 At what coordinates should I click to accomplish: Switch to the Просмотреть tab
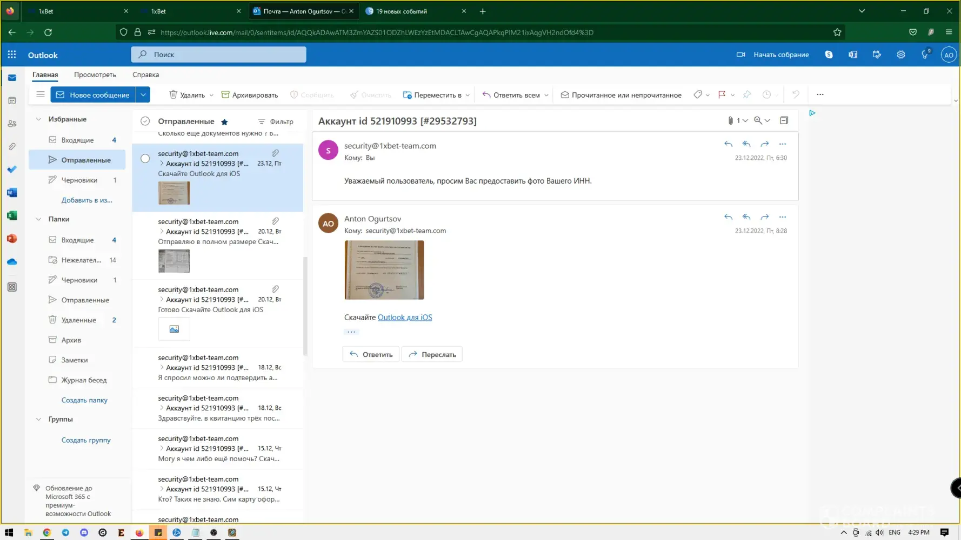95,75
